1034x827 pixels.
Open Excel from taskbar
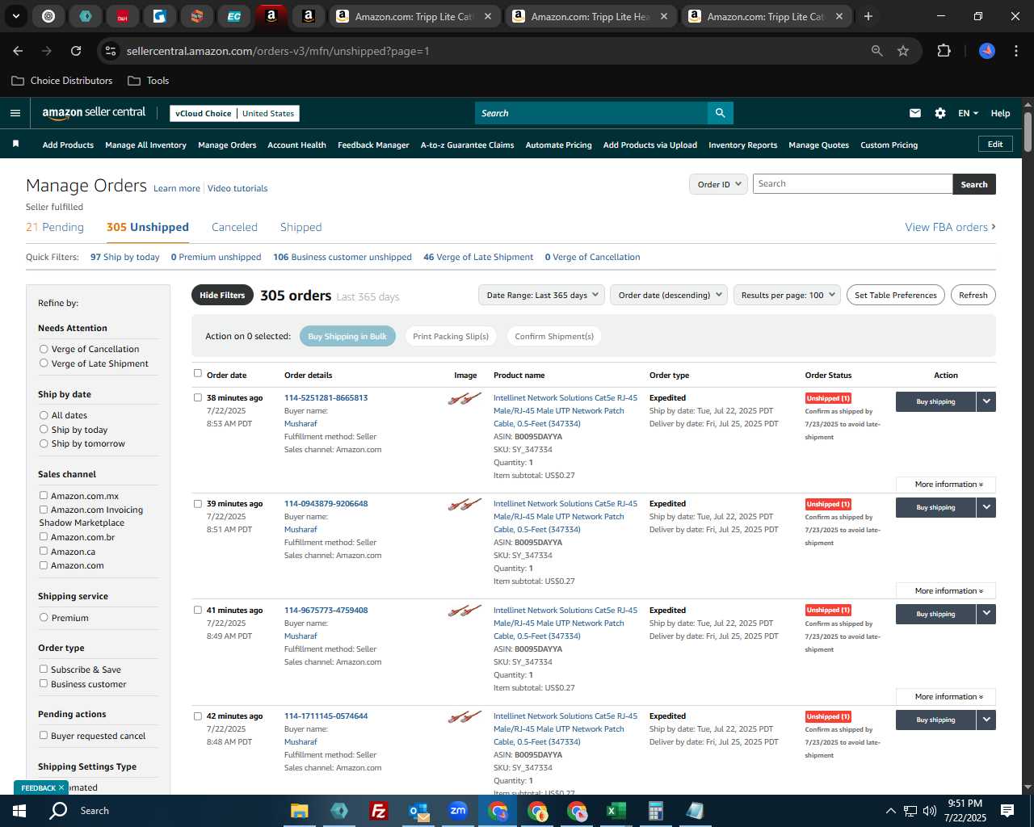coord(616,811)
